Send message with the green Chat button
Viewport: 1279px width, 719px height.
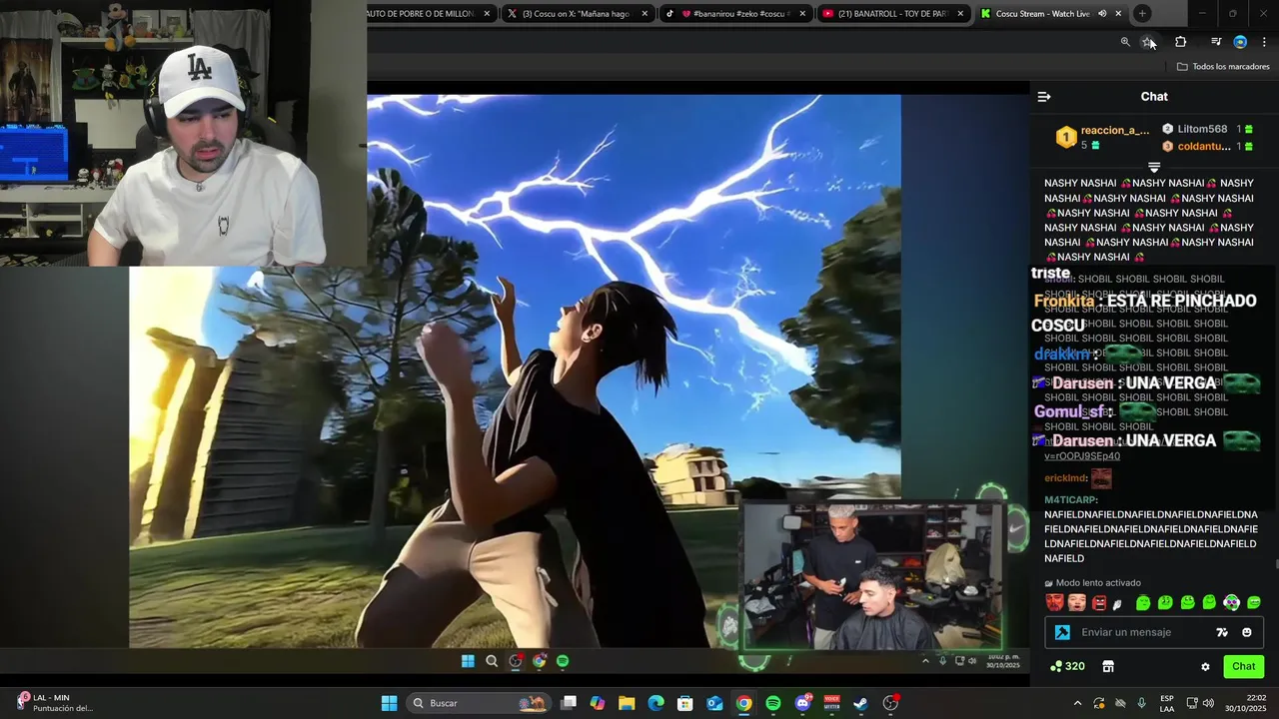tap(1243, 666)
